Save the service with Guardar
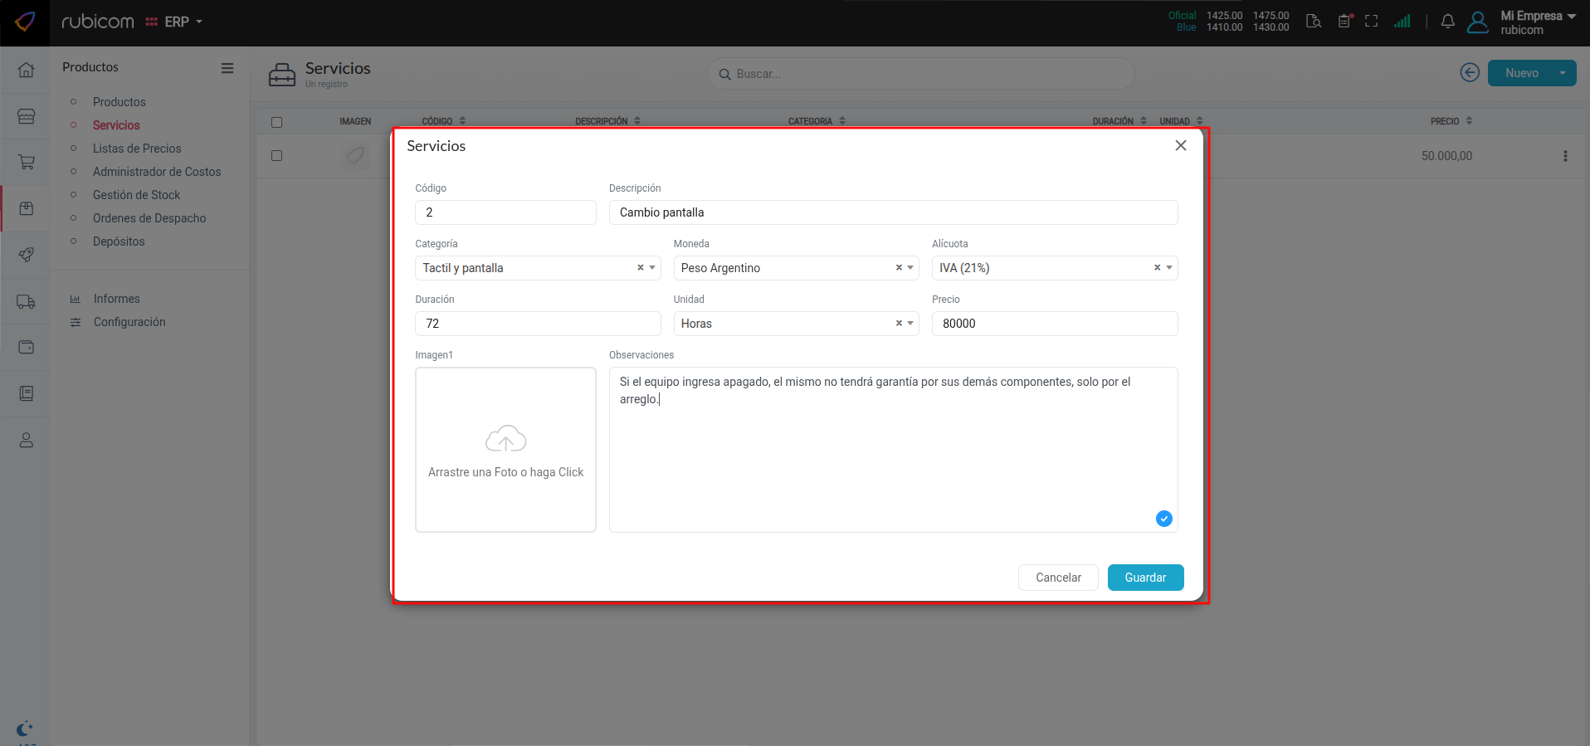Image resolution: width=1590 pixels, height=746 pixels. point(1145,578)
